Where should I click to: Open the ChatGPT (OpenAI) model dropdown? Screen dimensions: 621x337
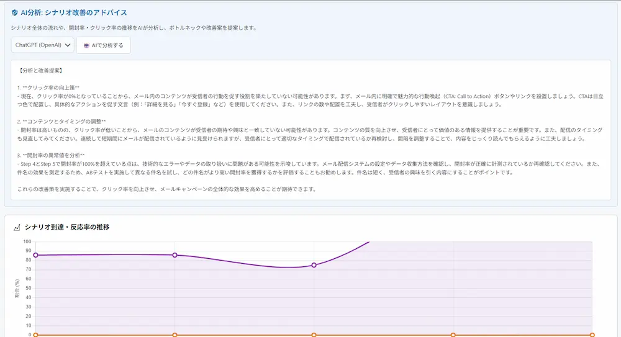pos(42,45)
